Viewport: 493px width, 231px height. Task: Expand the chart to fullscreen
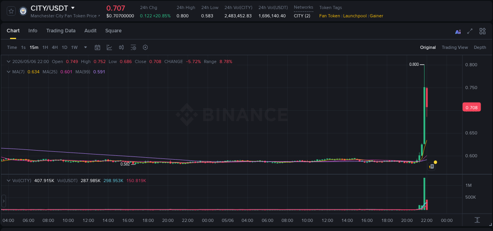coord(470,31)
